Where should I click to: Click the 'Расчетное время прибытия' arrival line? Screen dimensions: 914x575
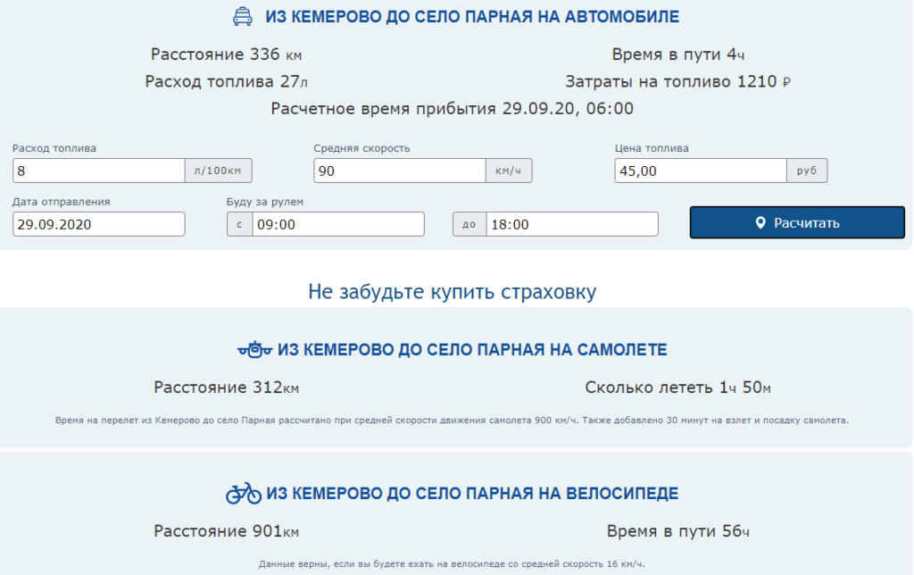pos(453,109)
